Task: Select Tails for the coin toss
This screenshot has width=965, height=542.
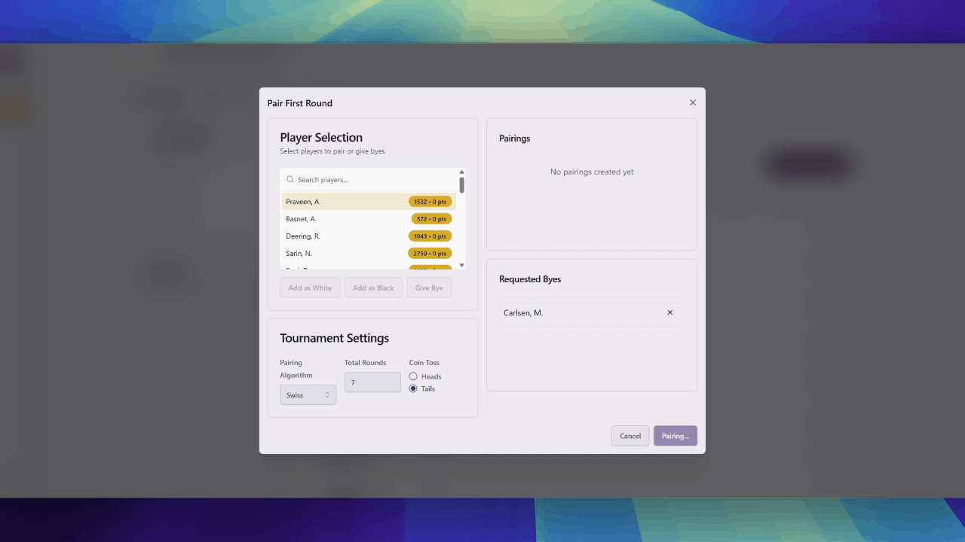Action: point(413,389)
